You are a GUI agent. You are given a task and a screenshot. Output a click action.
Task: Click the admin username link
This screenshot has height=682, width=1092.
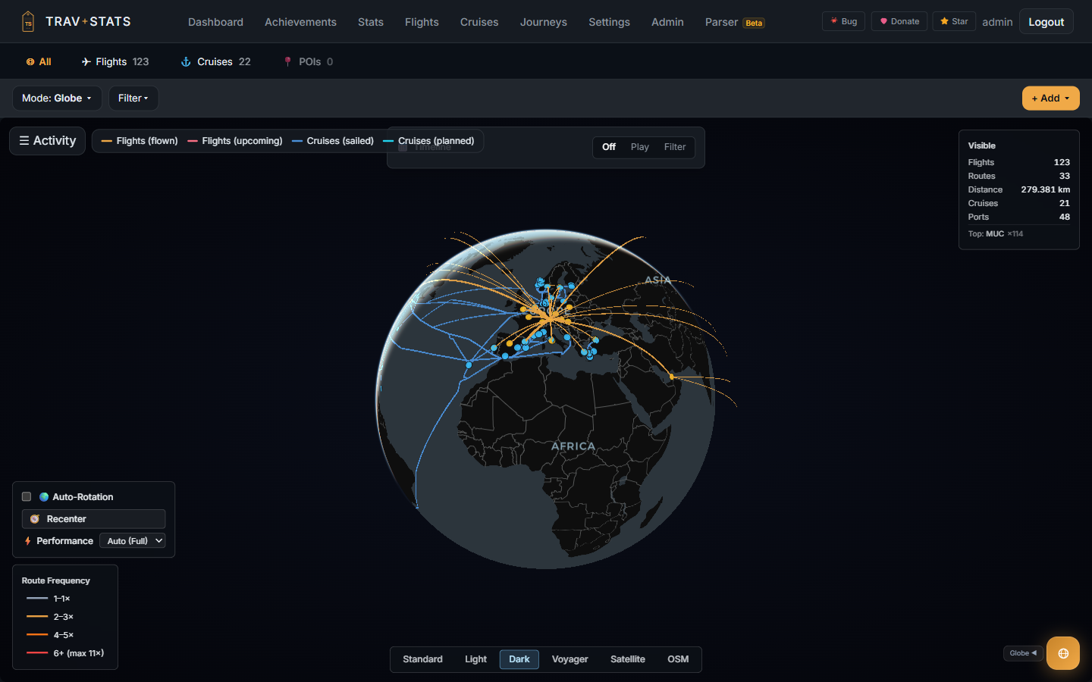tap(997, 22)
